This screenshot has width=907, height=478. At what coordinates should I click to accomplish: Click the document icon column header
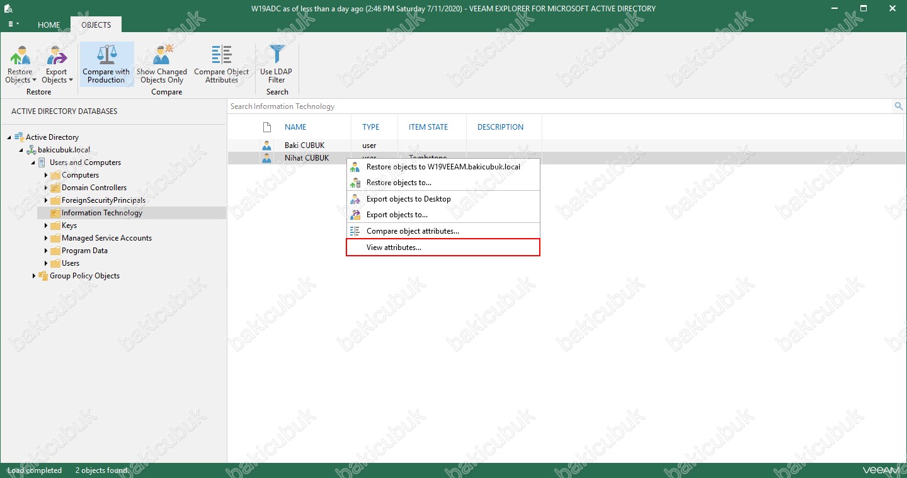266,127
